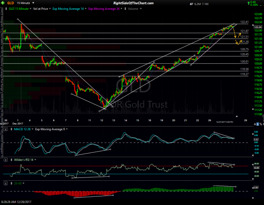Viewport: 264px width, 205px height.
Task: Click the RSI value box 62.68
Action: 256,168
